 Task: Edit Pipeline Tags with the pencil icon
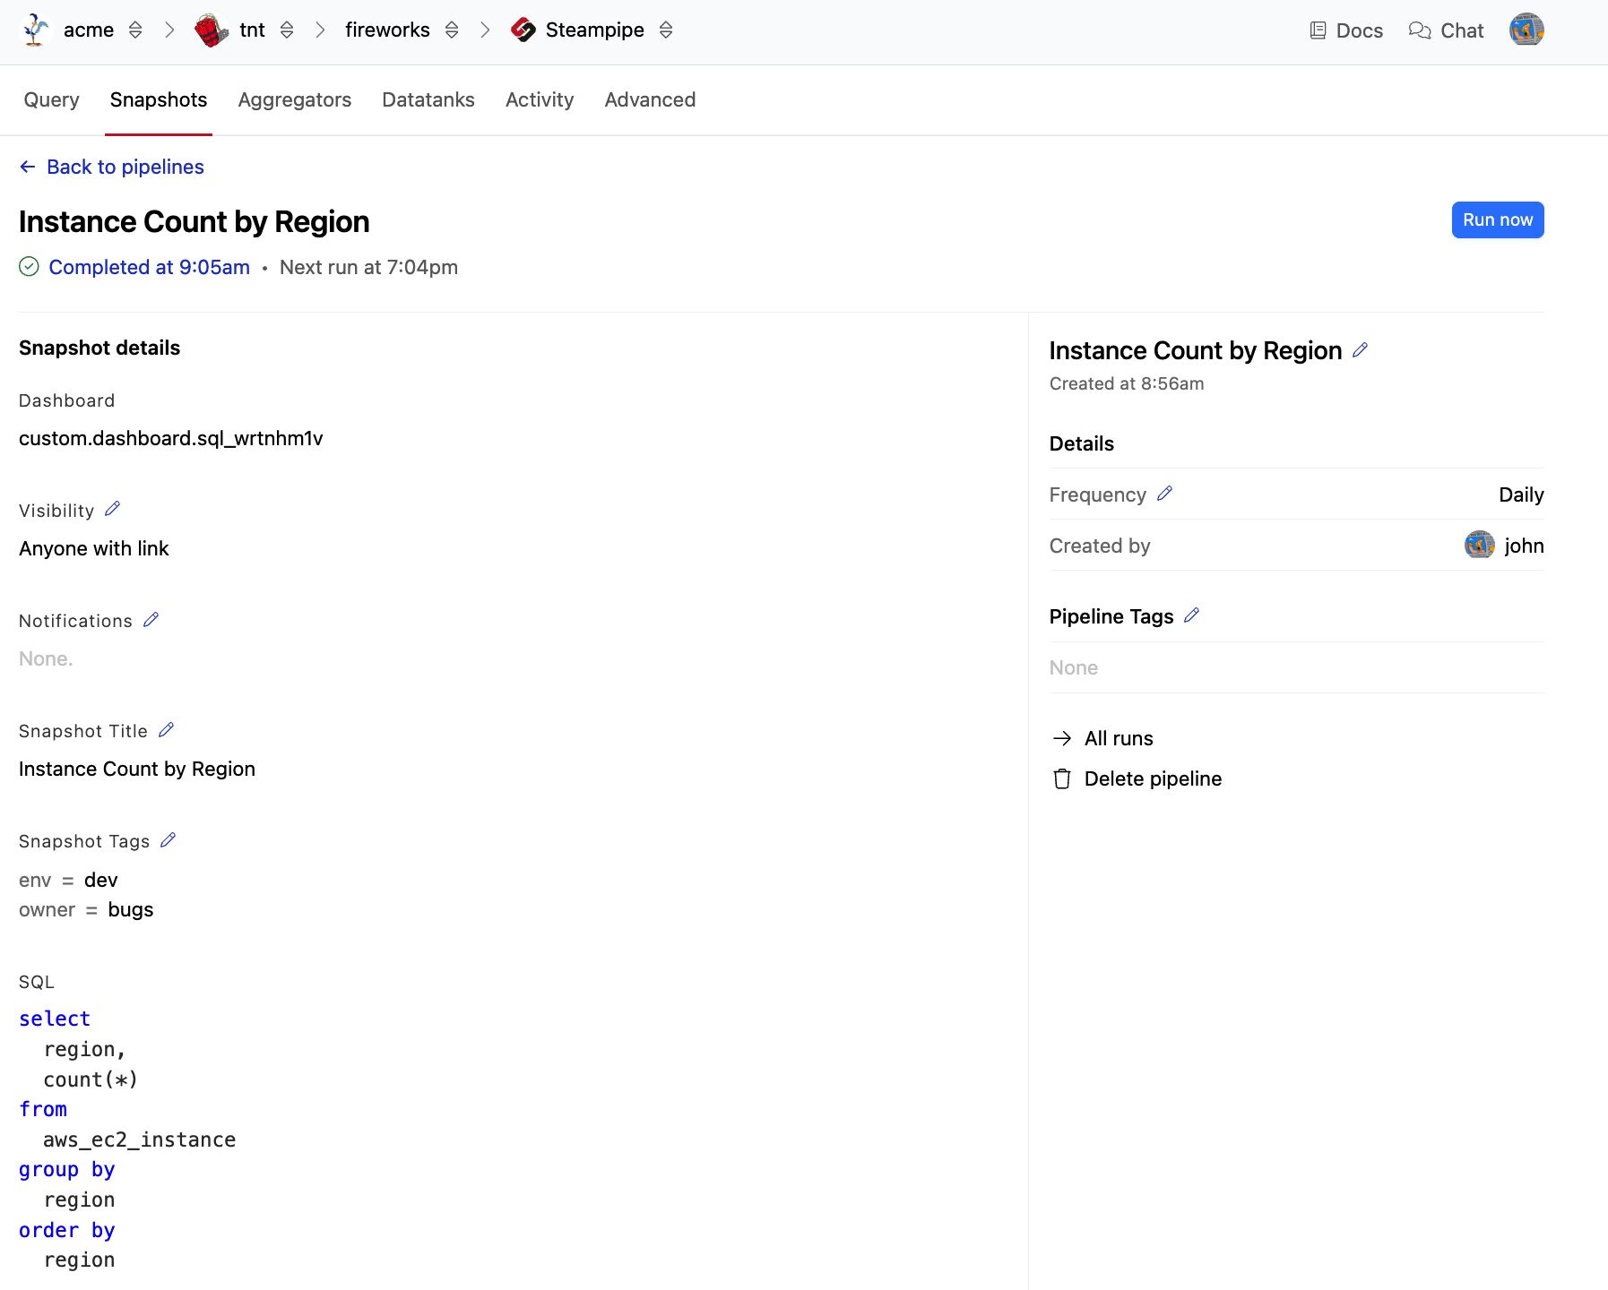click(1191, 616)
